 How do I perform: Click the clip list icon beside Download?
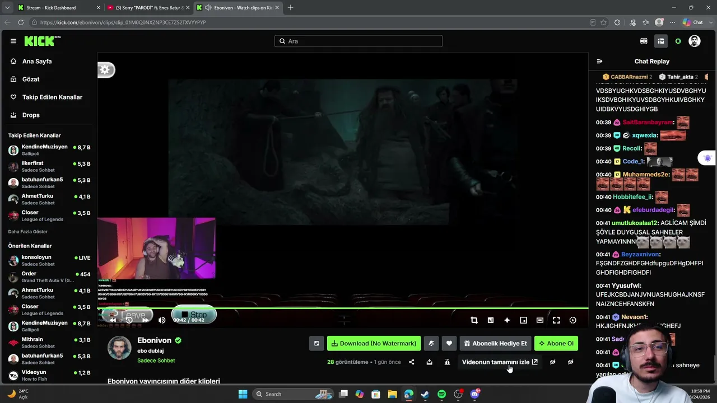pos(316,343)
